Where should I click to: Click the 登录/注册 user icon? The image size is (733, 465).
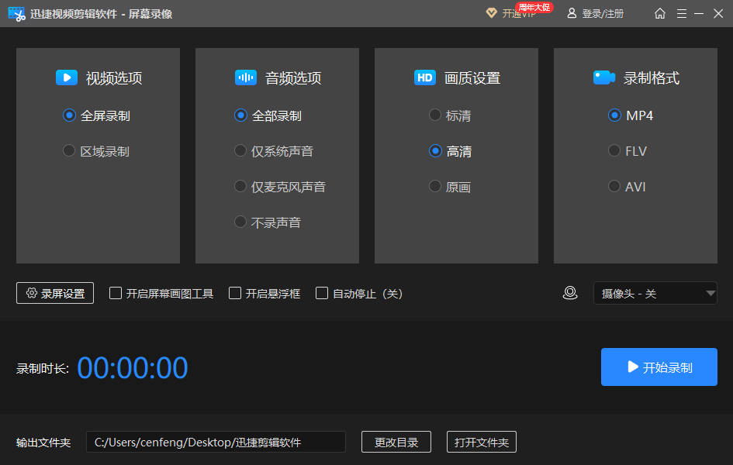coord(572,13)
